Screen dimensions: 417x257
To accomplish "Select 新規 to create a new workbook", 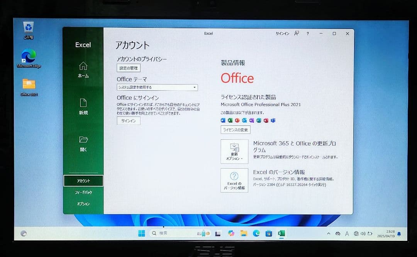I will point(83,107).
